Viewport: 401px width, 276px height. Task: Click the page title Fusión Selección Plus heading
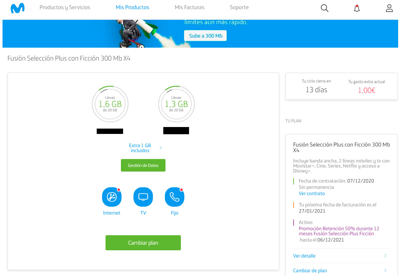[69, 58]
